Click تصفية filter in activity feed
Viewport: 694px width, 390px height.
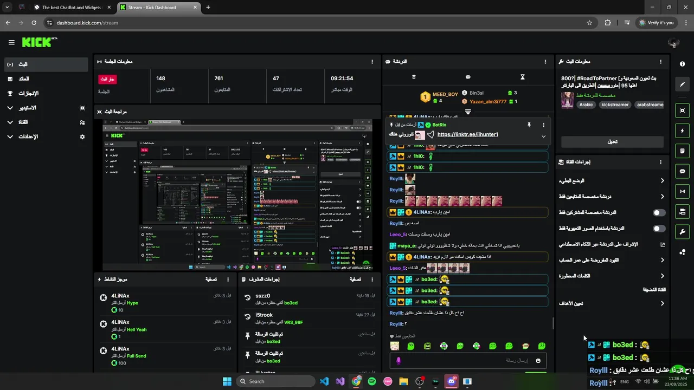pos(211,279)
